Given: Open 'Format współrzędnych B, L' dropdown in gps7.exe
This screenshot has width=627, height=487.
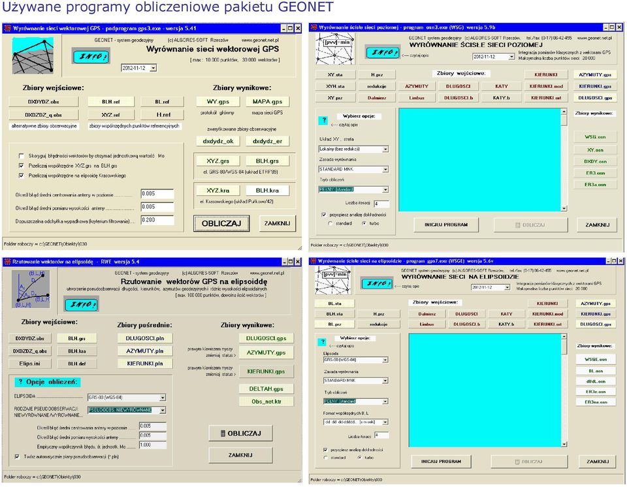Looking at the screenshot, I should pyautogui.click(x=385, y=422).
